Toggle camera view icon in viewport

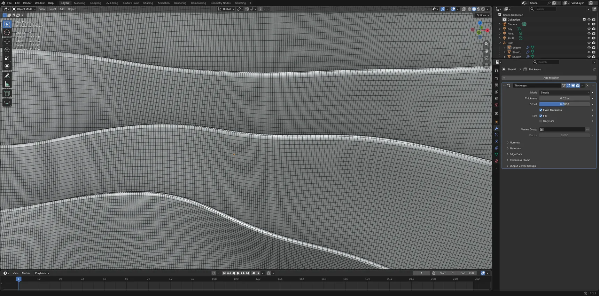pos(487,58)
